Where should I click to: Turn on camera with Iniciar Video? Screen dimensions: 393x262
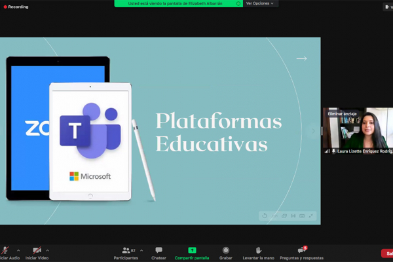37,253
